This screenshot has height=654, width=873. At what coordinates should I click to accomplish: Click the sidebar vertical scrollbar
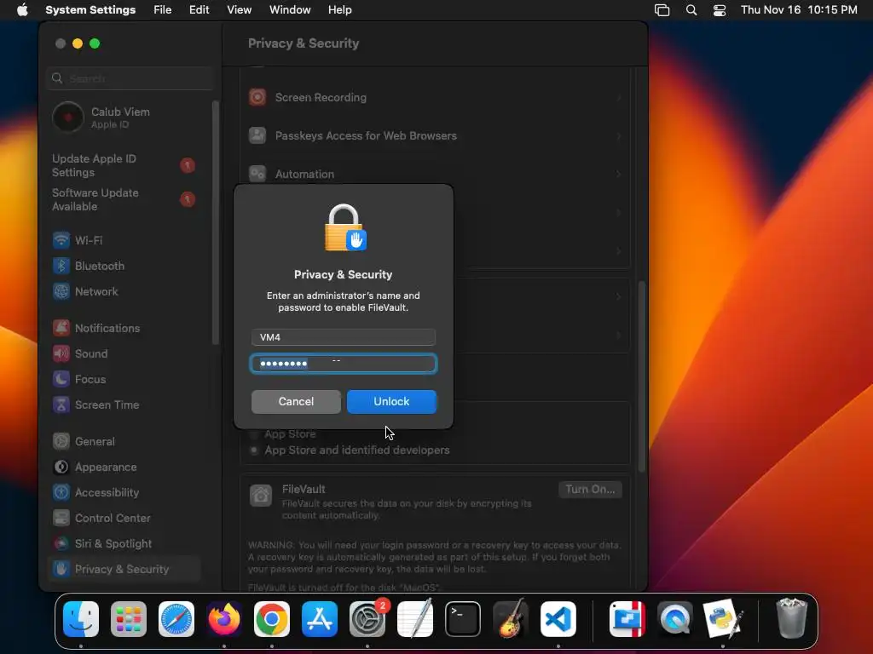click(x=216, y=222)
